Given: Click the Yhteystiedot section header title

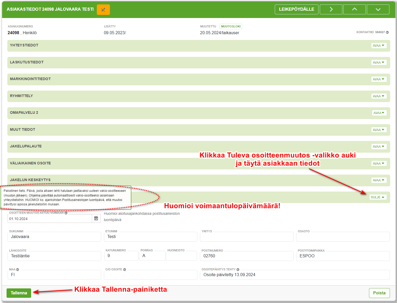Looking at the screenshot, I should tap(24, 45).
